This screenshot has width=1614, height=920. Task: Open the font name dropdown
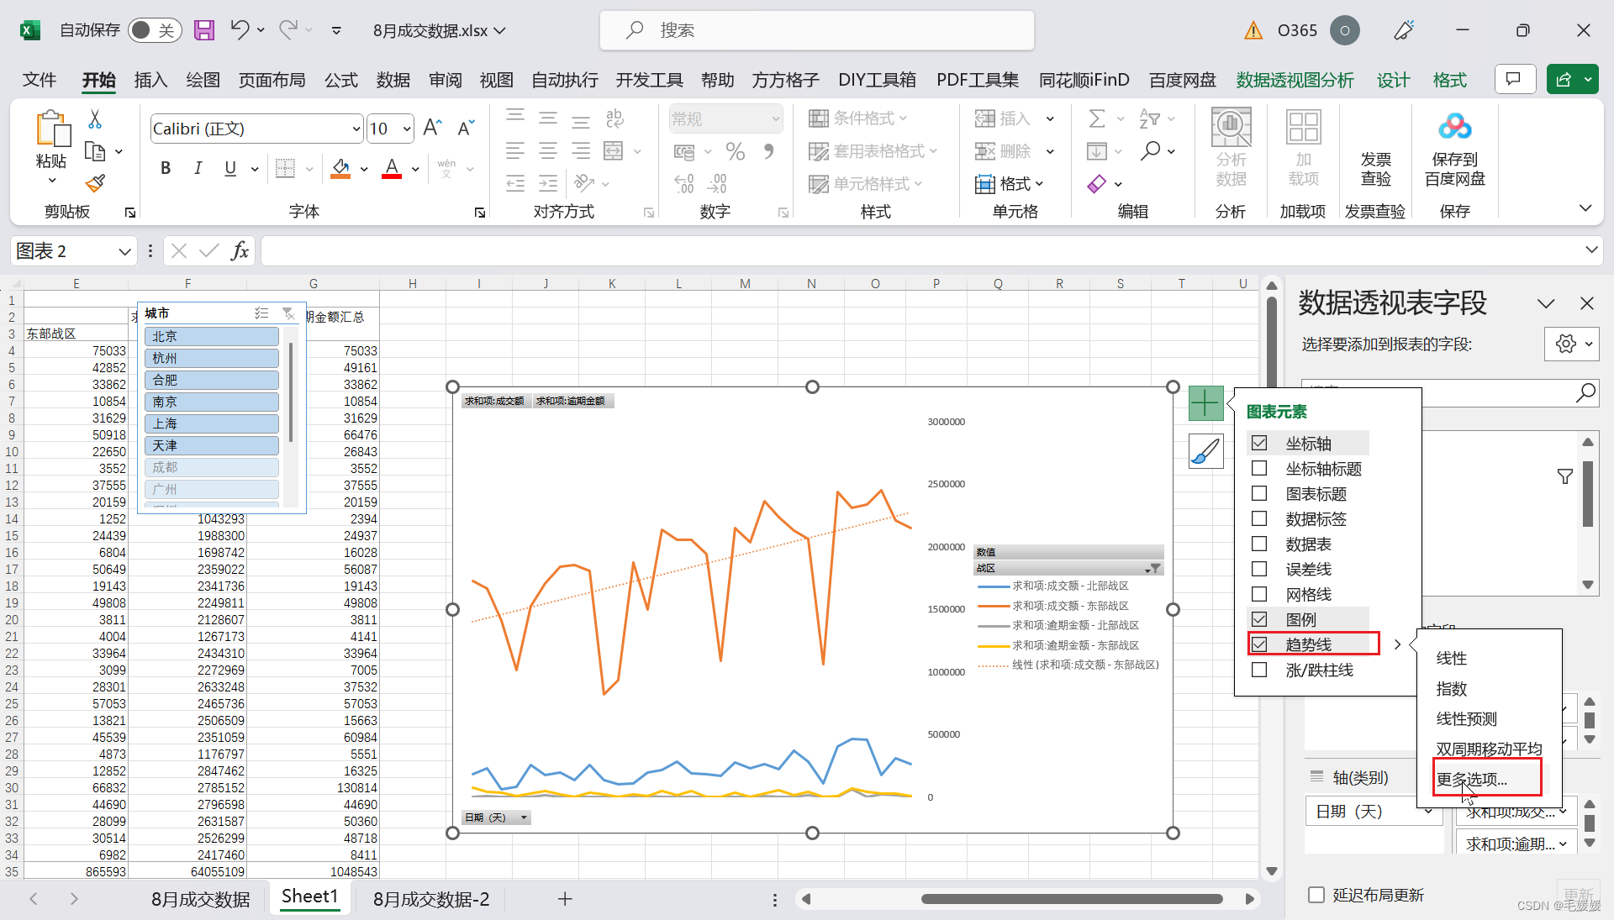[x=356, y=129]
